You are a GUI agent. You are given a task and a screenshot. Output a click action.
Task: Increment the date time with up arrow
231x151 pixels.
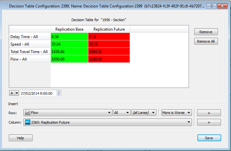coord(59,92)
